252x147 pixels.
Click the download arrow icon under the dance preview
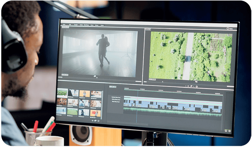click(97, 78)
